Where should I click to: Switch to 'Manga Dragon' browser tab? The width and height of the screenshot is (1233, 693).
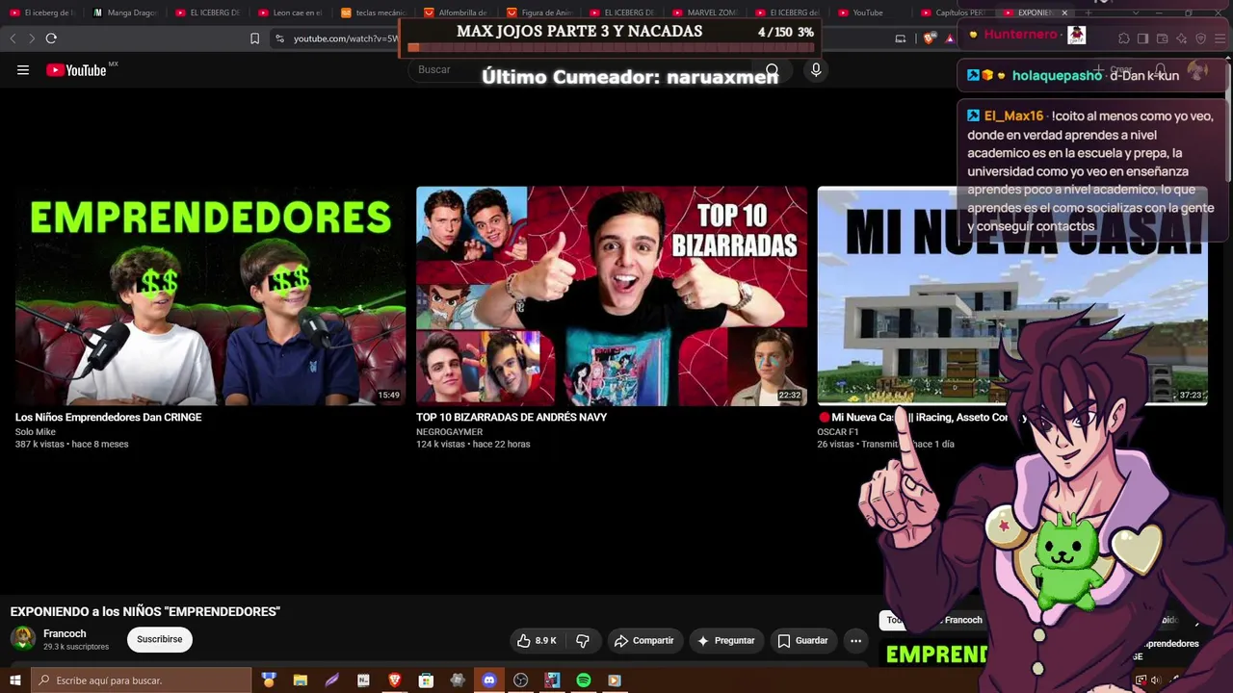(125, 13)
